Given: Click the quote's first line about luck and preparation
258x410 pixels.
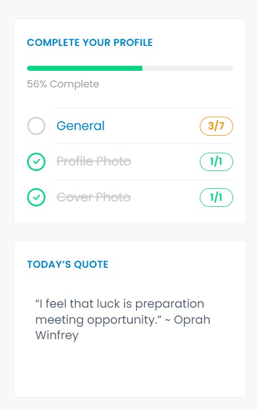Looking at the screenshot, I should click(120, 304).
